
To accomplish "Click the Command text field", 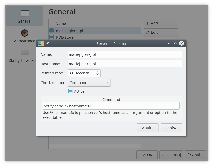I will (x=111, y=106).
